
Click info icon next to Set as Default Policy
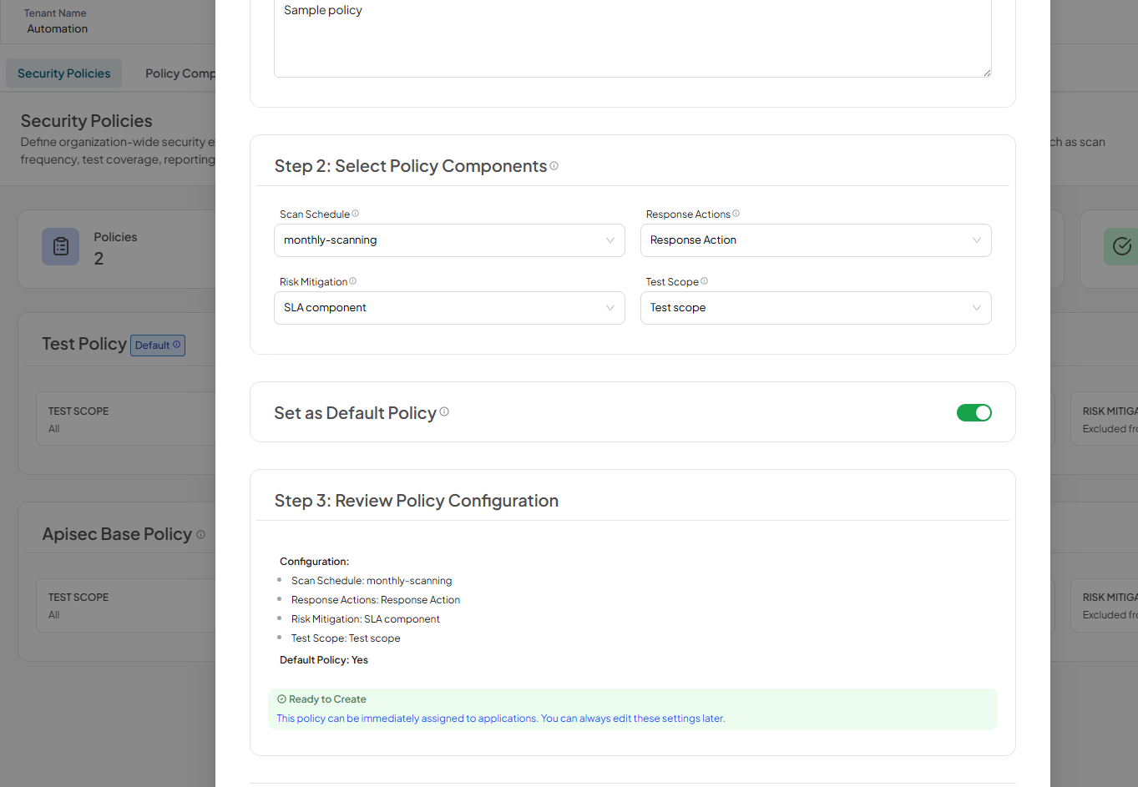pyautogui.click(x=444, y=411)
